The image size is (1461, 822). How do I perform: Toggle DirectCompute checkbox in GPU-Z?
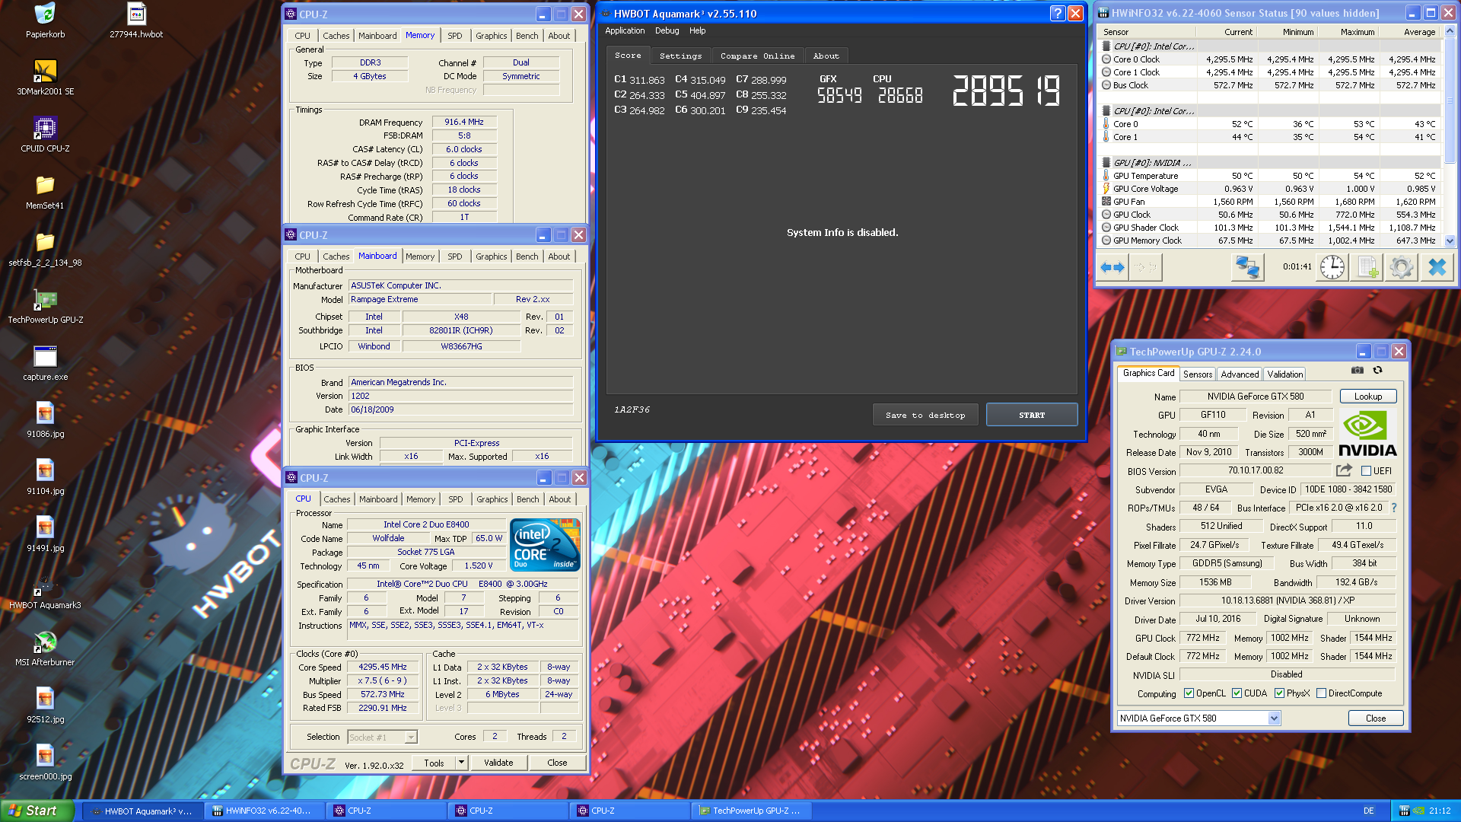click(1321, 693)
